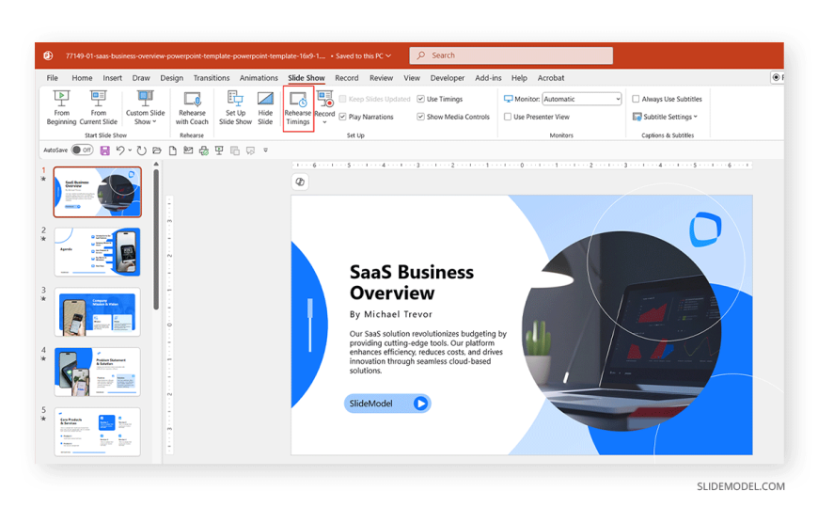
Task: Click the blue play arrow on SlideModel button
Action: [x=420, y=404]
